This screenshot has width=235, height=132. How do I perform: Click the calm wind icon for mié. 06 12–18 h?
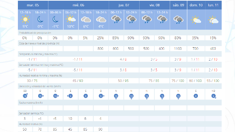[x=86, y=96]
